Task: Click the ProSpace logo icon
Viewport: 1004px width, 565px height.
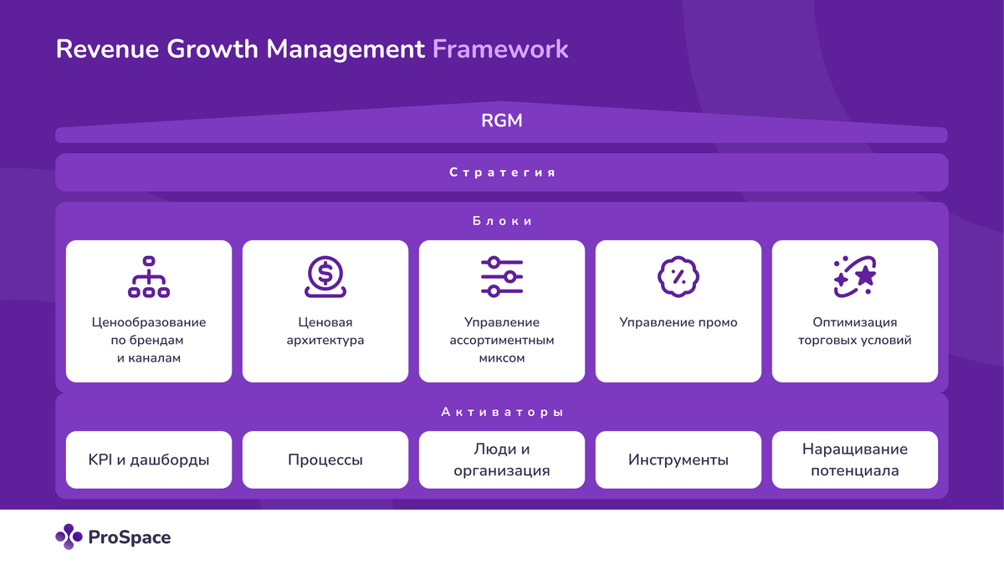Action: pyautogui.click(x=69, y=537)
